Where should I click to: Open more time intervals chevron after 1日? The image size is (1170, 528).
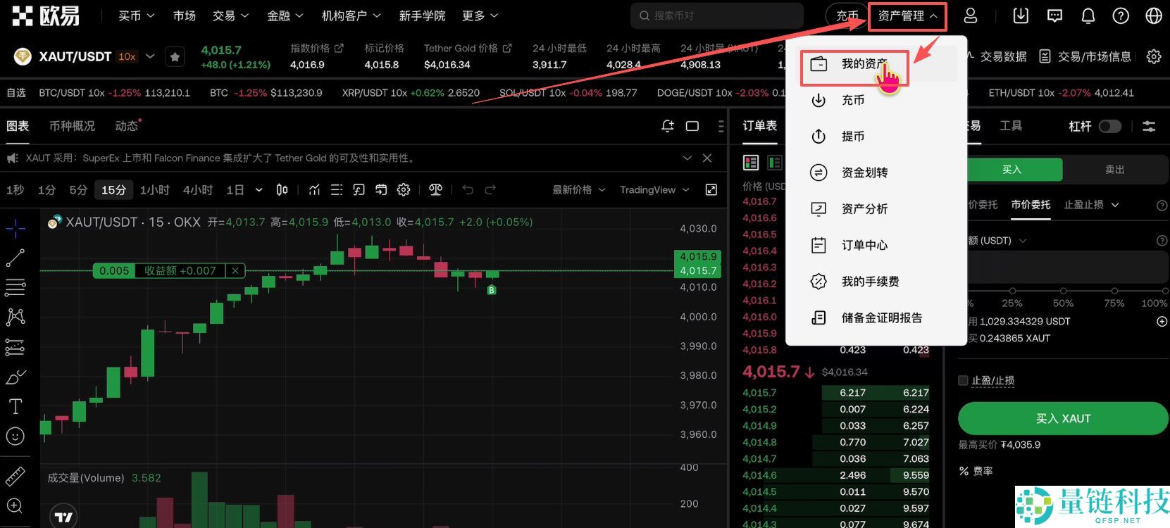click(x=259, y=190)
